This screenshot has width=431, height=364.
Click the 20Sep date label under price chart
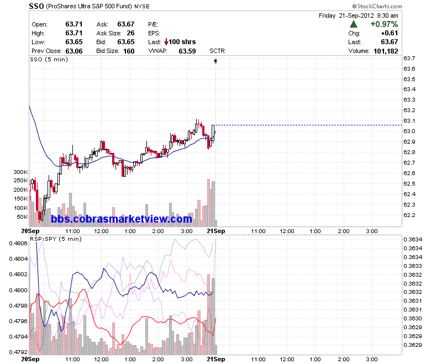[30, 231]
